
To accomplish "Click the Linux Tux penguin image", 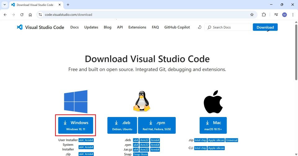I will pyautogui.click(x=142, y=101).
